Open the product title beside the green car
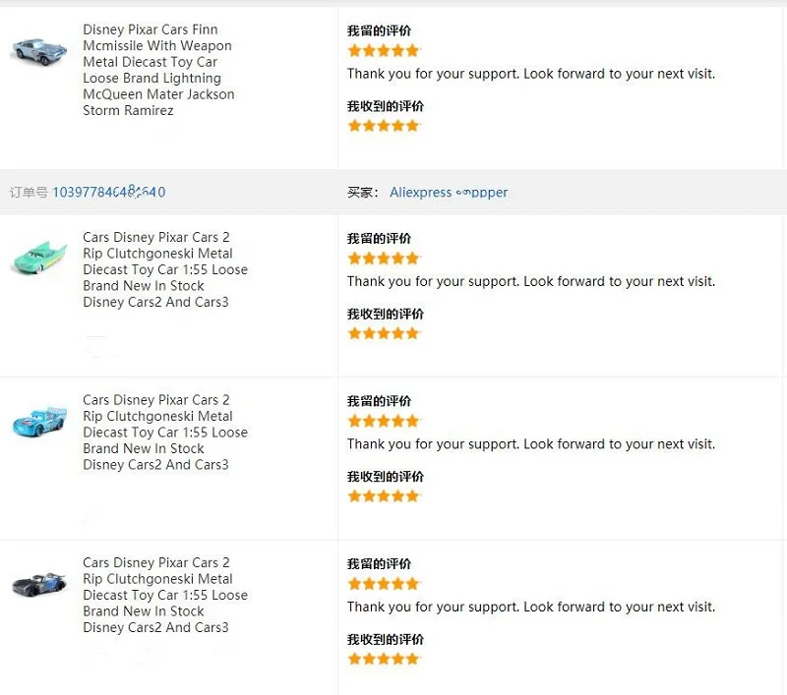The width and height of the screenshot is (787, 695). coord(165,269)
